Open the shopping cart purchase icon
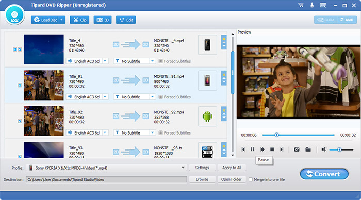The width and height of the screenshot is (361, 200). pyautogui.click(x=301, y=5)
